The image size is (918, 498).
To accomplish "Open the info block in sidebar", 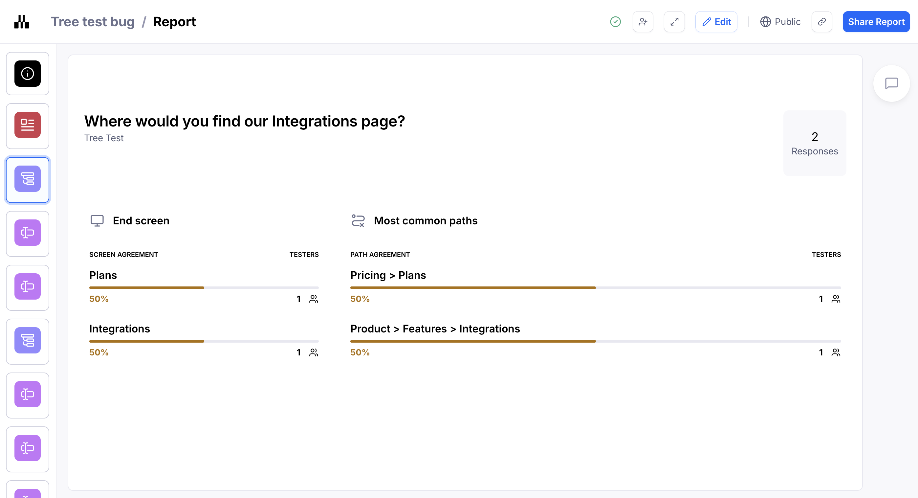I will tap(28, 74).
